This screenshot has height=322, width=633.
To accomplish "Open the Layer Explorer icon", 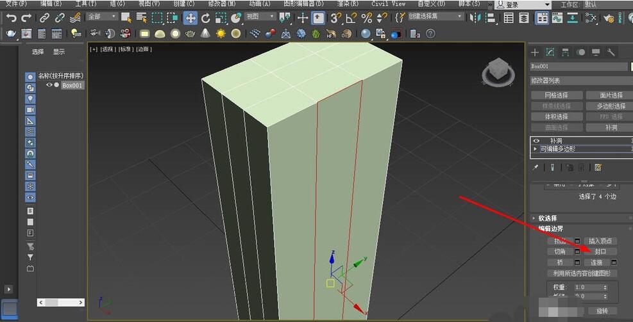I will click(524, 18).
